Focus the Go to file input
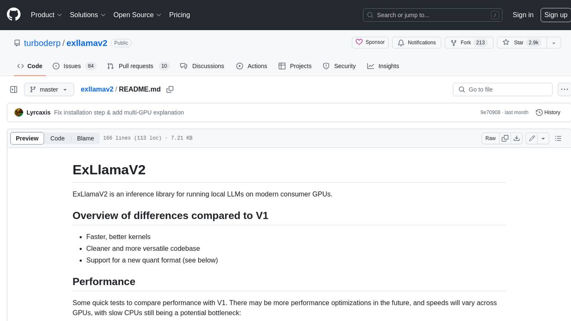Image resolution: width=571 pixels, height=321 pixels. (x=503, y=89)
